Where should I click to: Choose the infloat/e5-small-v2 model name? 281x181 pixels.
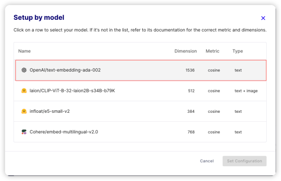click(50, 111)
